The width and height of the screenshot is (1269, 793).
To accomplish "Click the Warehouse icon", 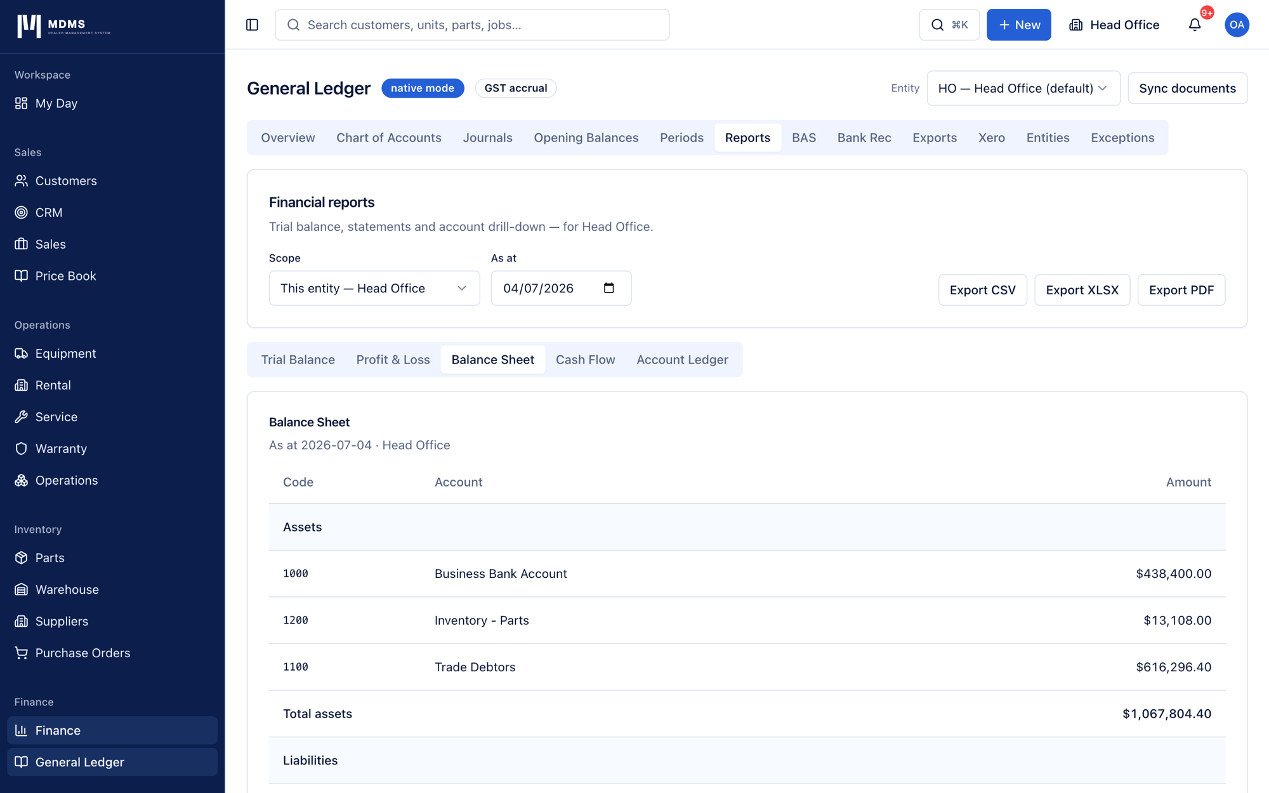I will click(22, 589).
